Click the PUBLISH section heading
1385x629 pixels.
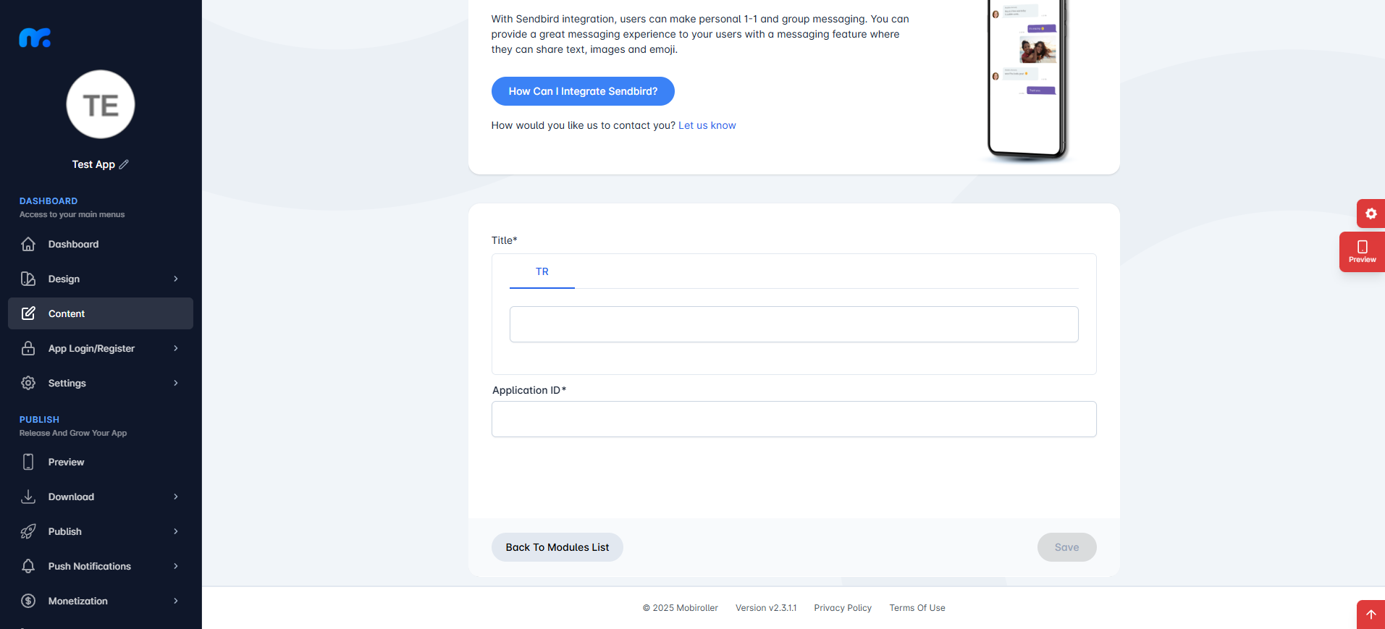coord(39,420)
